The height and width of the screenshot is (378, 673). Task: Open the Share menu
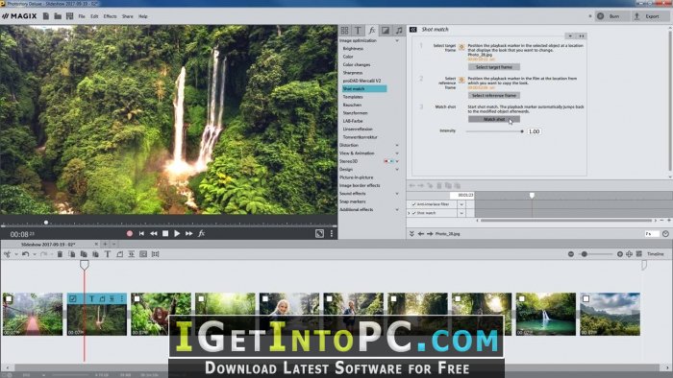(x=128, y=16)
